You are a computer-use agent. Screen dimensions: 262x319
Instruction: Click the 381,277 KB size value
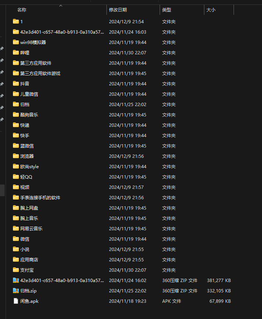coord(219,280)
